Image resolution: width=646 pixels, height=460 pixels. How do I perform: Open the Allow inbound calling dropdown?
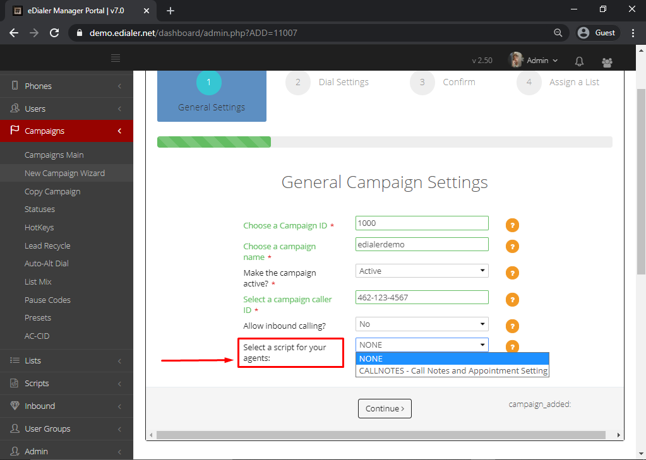pyautogui.click(x=422, y=324)
